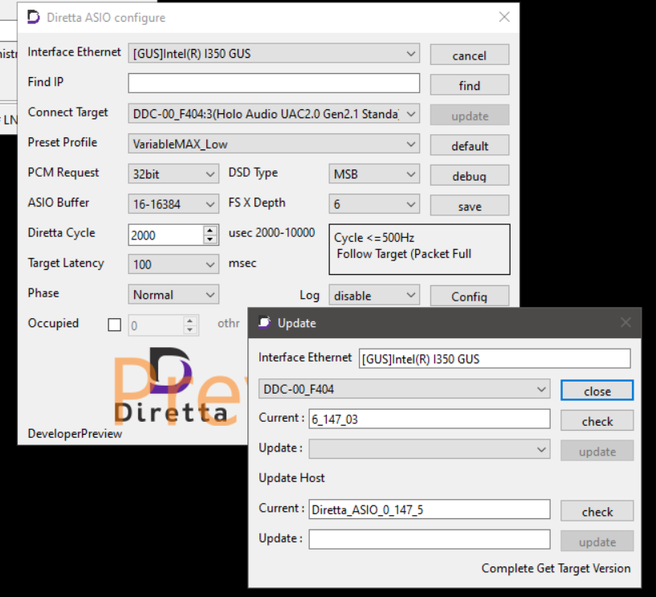Open the DSD Type MSB dropdown
The height and width of the screenshot is (597, 656).
pos(374,174)
